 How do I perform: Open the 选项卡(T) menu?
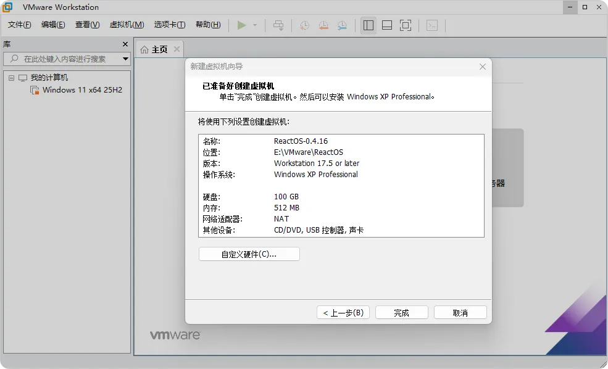coord(170,25)
